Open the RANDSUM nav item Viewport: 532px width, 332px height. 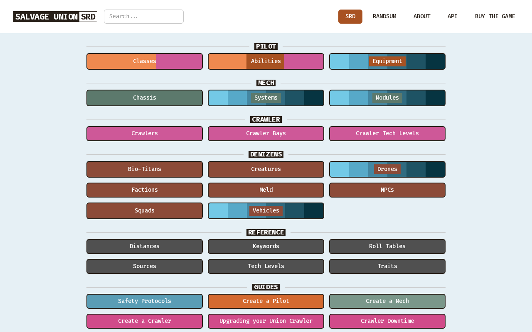click(x=384, y=17)
